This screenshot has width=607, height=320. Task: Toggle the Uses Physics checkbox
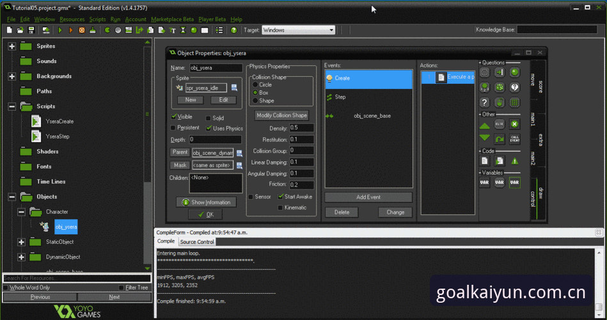[x=209, y=128]
